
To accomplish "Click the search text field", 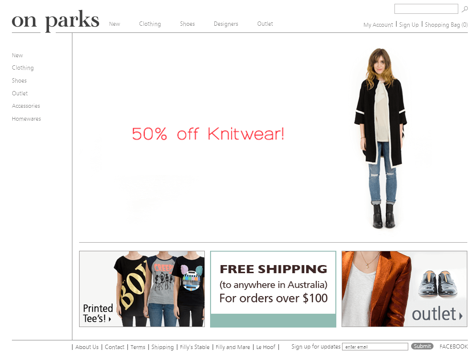I will 426,9.
